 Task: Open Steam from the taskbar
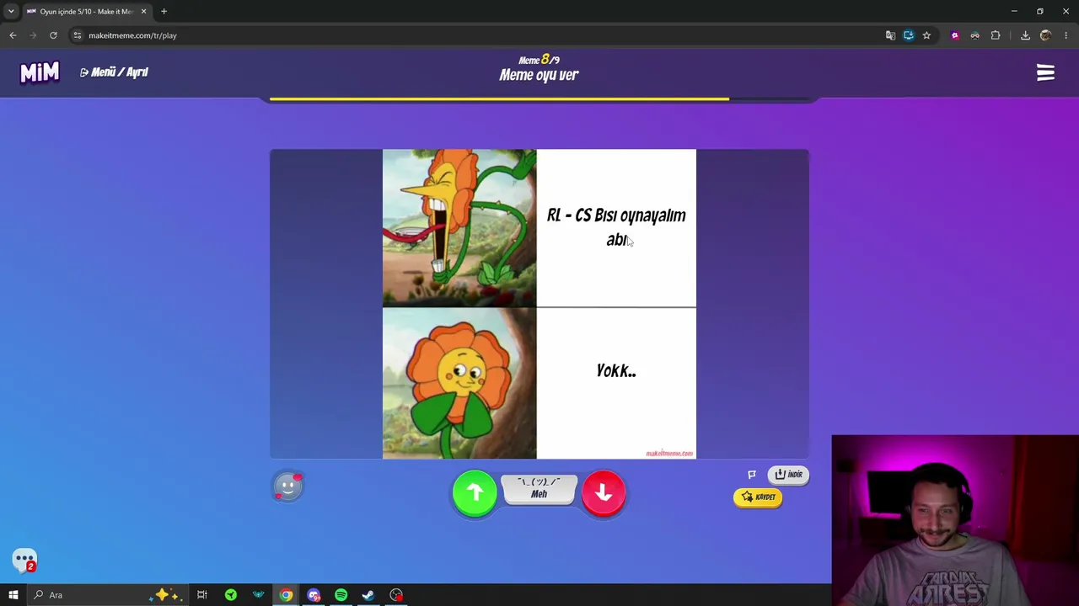(368, 595)
